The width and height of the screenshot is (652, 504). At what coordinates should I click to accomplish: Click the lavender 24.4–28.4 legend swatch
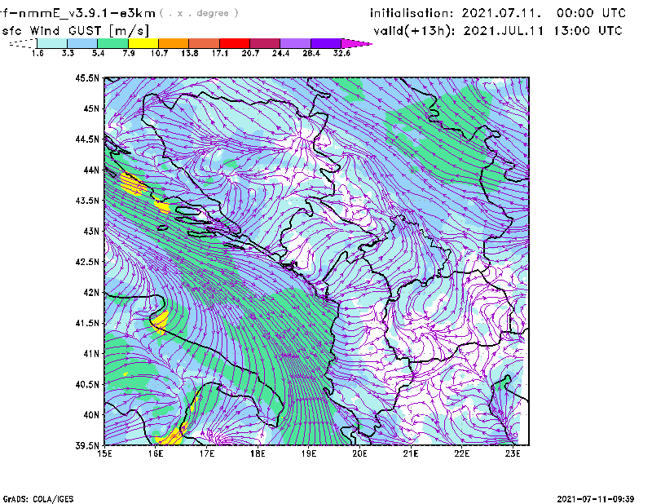295,43
